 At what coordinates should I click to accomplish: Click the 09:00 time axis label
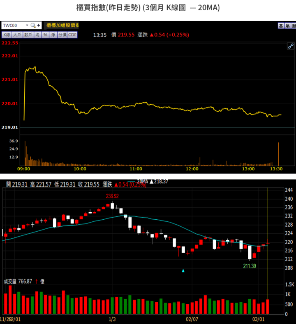(x=24, y=169)
